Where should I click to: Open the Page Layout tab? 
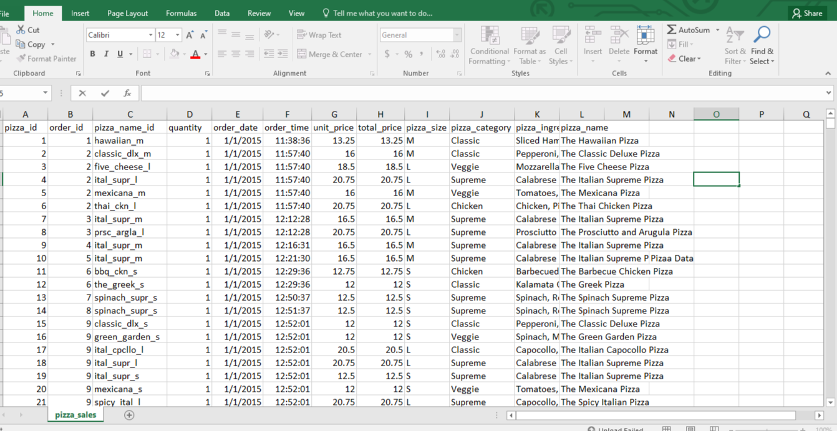127,13
